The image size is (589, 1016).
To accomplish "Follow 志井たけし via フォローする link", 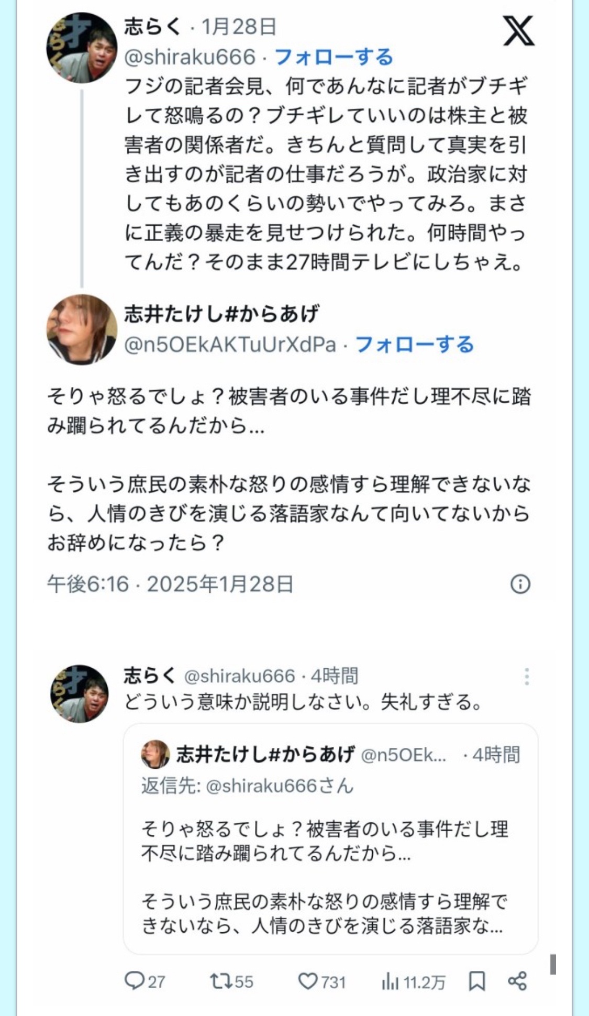I will point(415,344).
